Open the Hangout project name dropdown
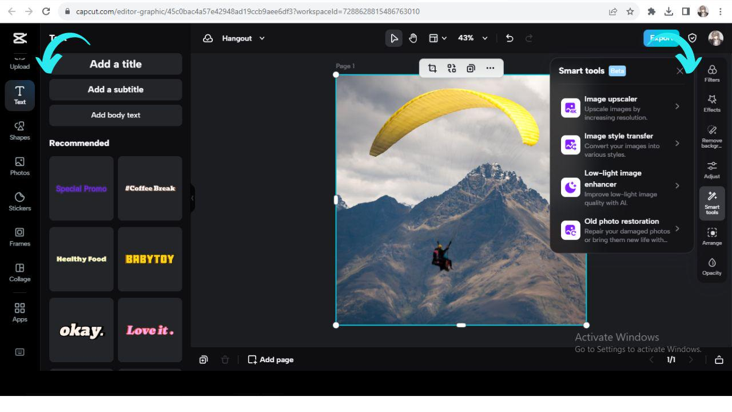732x412 pixels. tap(243, 38)
